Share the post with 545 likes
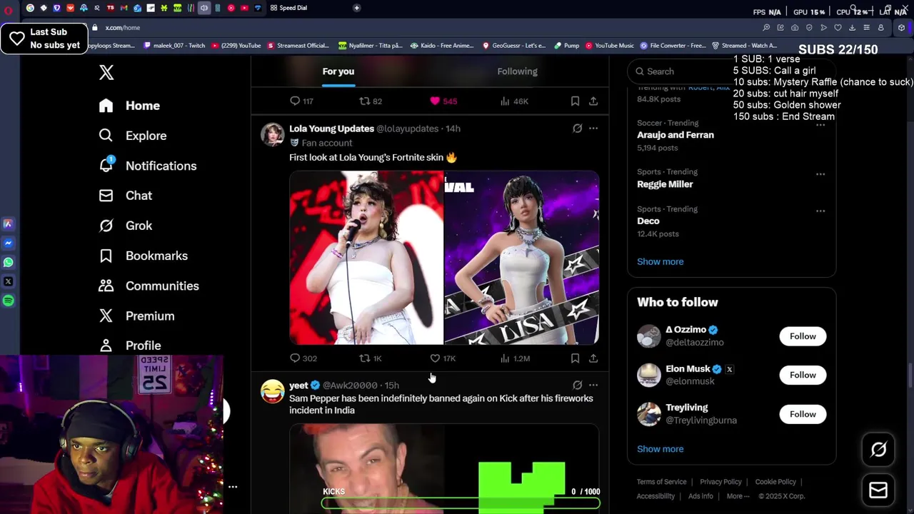Image resolution: width=914 pixels, height=514 pixels. tap(593, 101)
